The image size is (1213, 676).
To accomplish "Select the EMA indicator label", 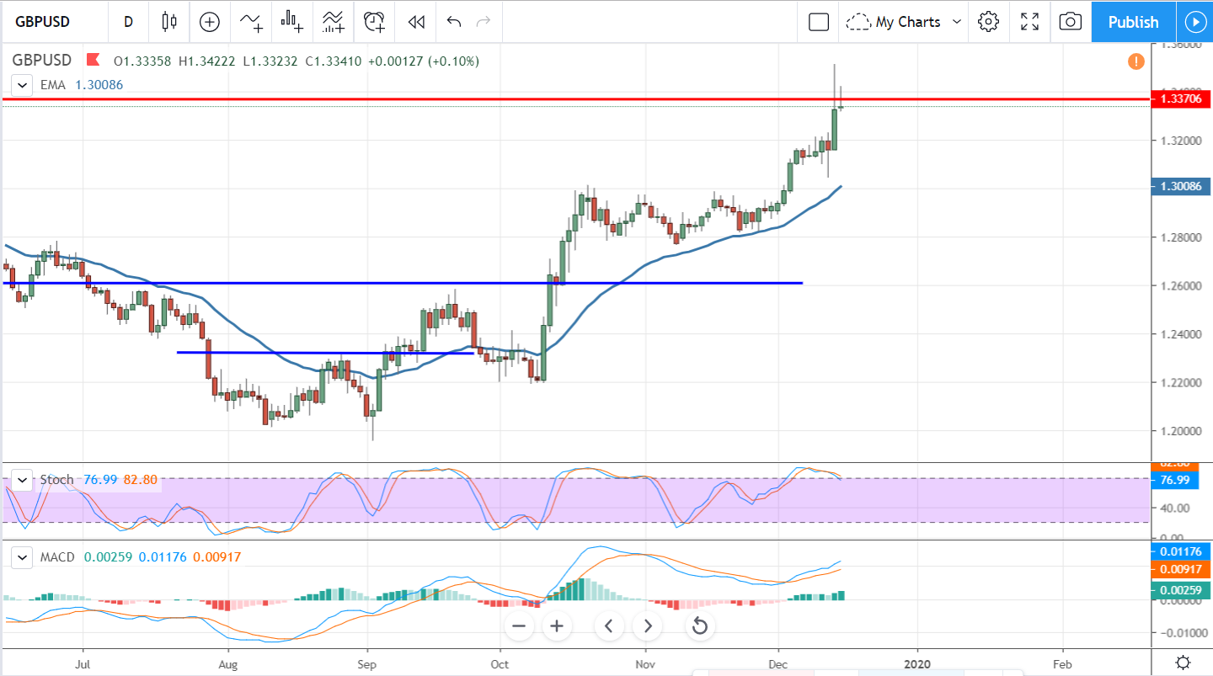I will click(x=55, y=84).
